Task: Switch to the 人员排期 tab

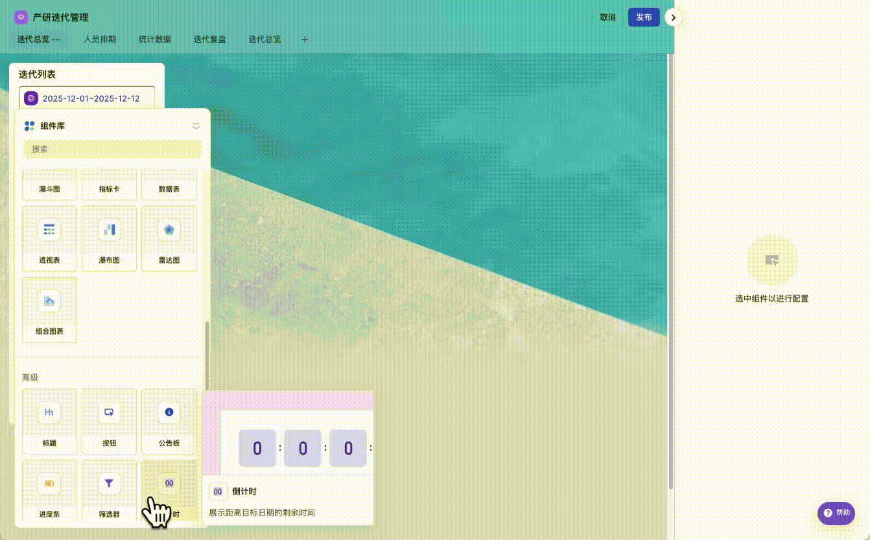Action: coord(100,39)
